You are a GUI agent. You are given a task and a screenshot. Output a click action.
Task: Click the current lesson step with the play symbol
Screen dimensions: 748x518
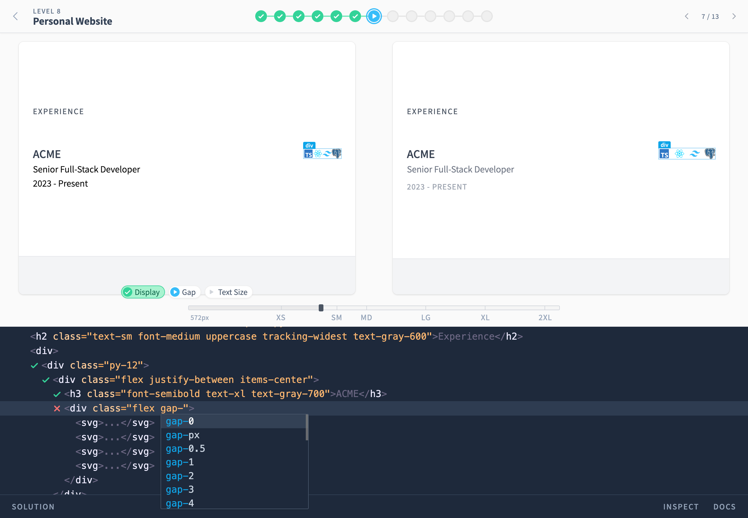pyautogui.click(x=374, y=16)
